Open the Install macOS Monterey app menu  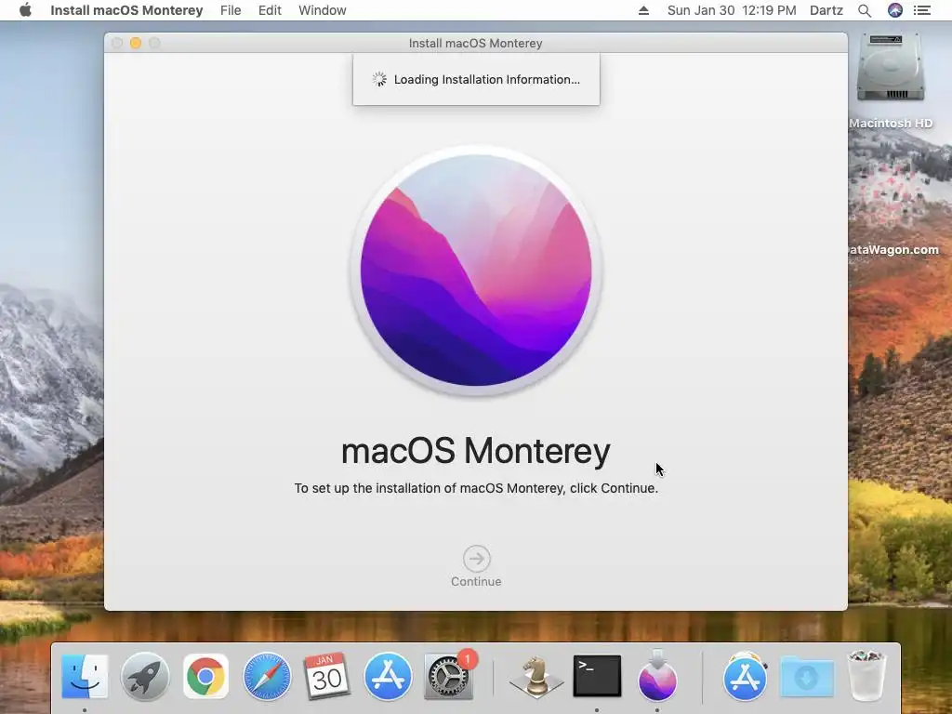point(126,10)
